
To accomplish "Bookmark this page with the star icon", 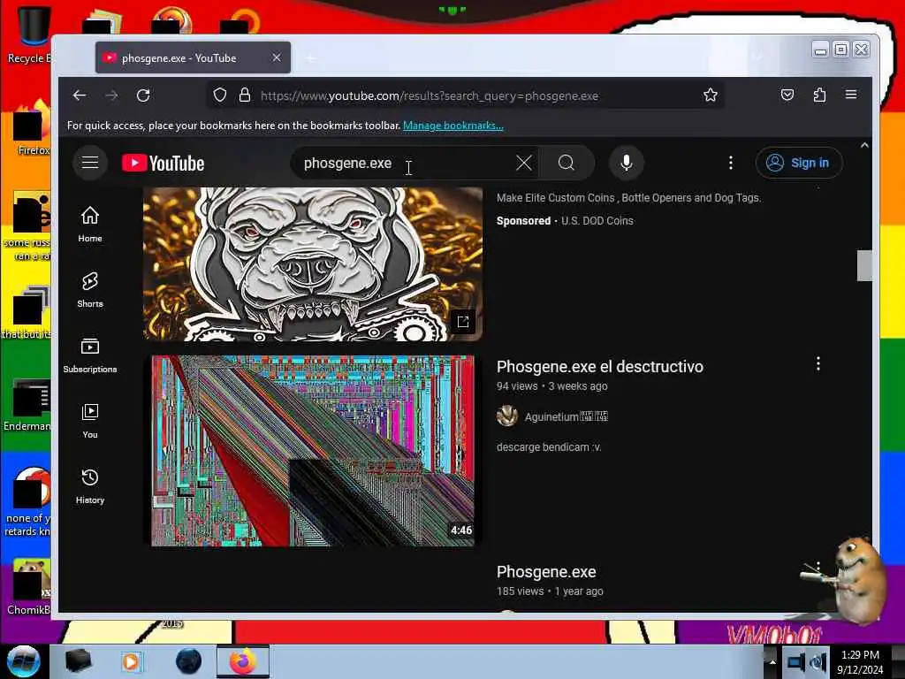I will 711,95.
